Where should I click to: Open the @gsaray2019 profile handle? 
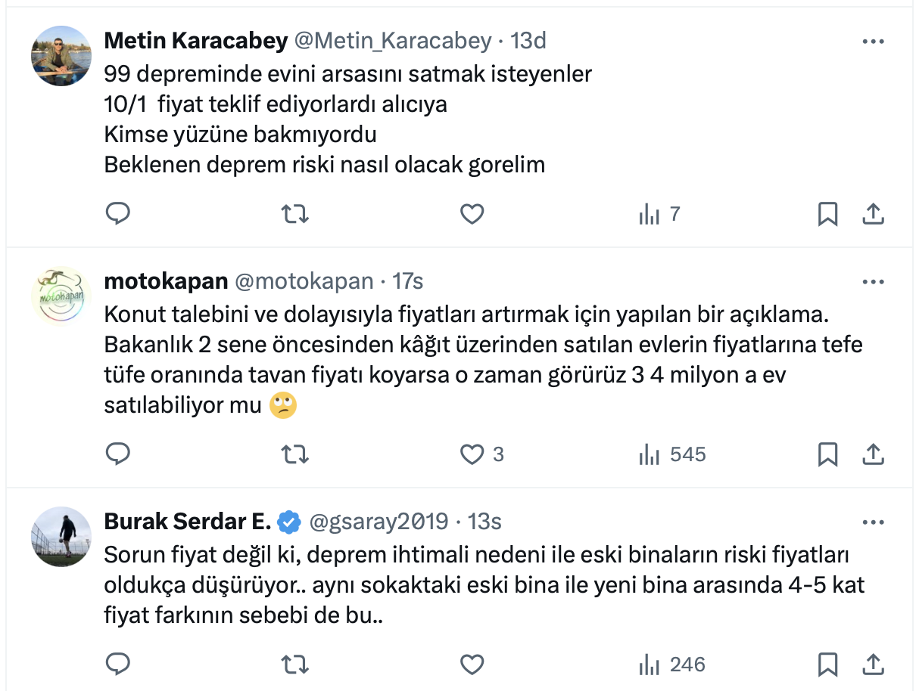[x=378, y=522]
